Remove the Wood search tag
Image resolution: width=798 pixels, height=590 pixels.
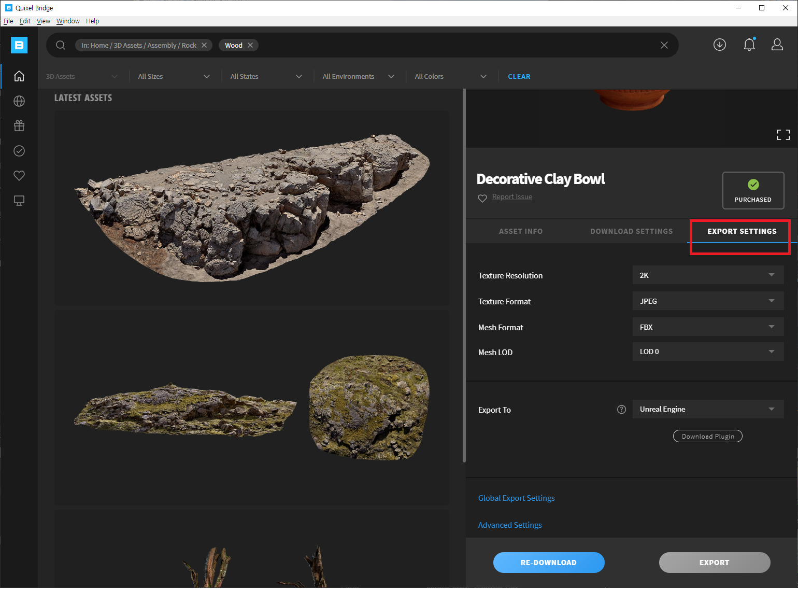point(250,45)
